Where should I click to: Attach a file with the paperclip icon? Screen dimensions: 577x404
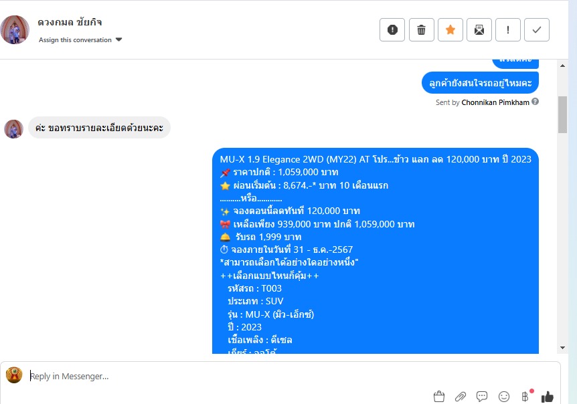point(460,396)
